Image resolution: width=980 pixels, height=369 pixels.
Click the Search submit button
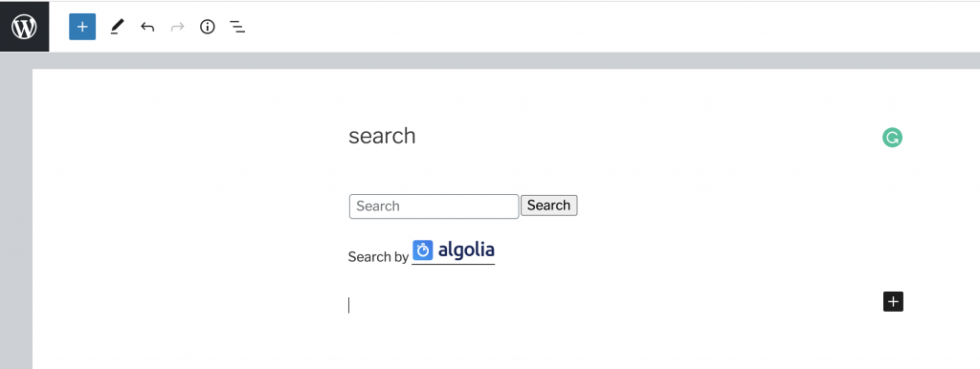click(548, 206)
